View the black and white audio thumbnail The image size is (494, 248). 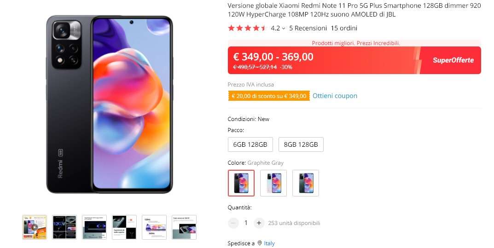tap(124, 227)
